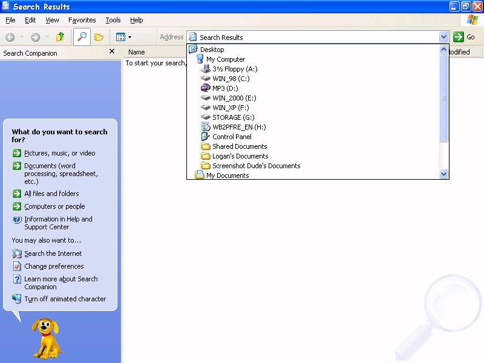Image resolution: width=484 pixels, height=363 pixels.
Task: Open Information in Help and Support Center
Action: tap(58, 223)
